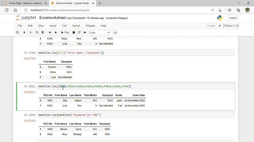The height and width of the screenshot is (142, 254).
Task: Copy selected cells icon
Action: pos(37,32)
